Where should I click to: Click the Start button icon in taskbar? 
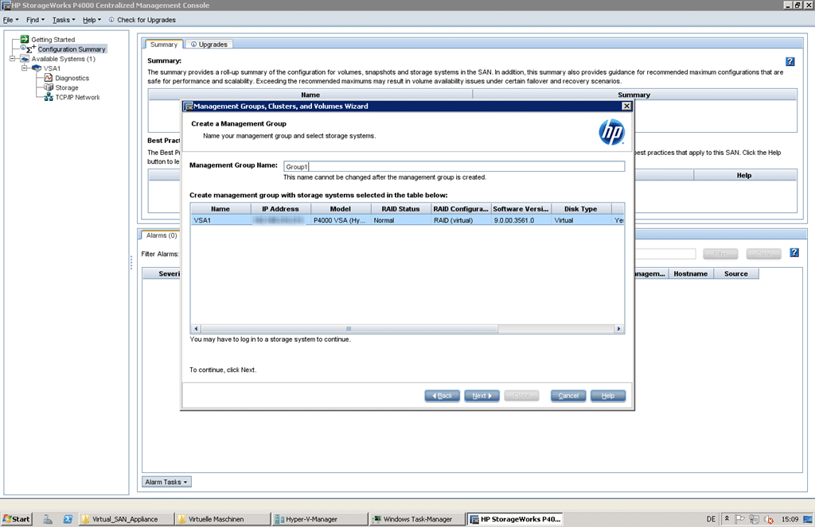click(x=6, y=519)
